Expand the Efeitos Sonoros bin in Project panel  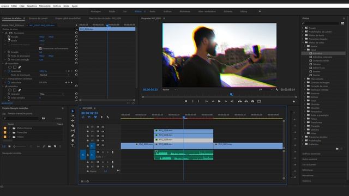[10, 128]
